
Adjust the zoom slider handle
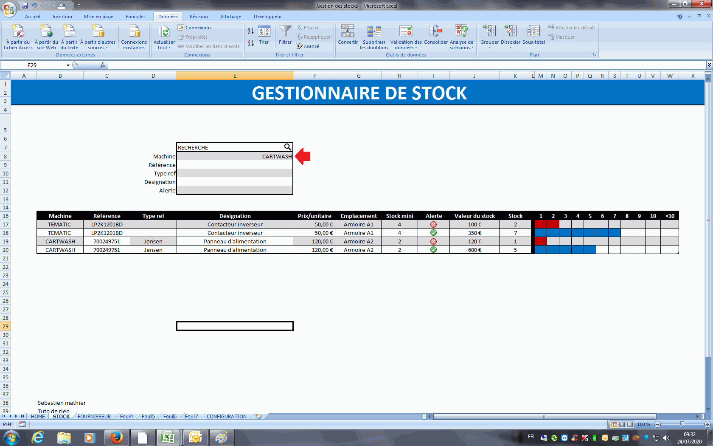click(x=682, y=424)
